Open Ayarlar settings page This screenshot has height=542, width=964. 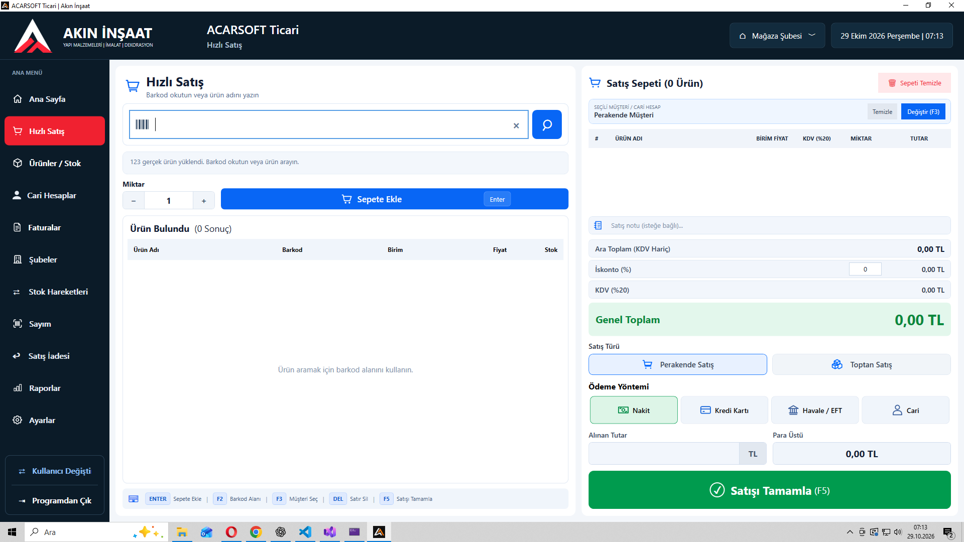point(55,420)
